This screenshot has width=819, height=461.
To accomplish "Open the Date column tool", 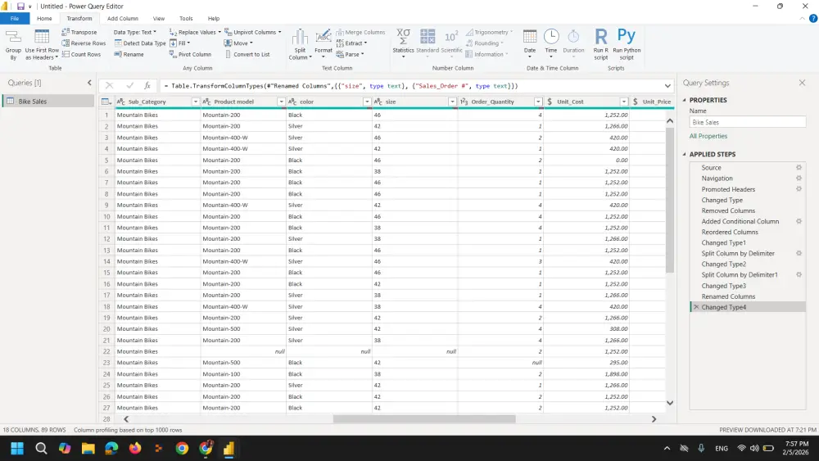I will click(x=530, y=43).
